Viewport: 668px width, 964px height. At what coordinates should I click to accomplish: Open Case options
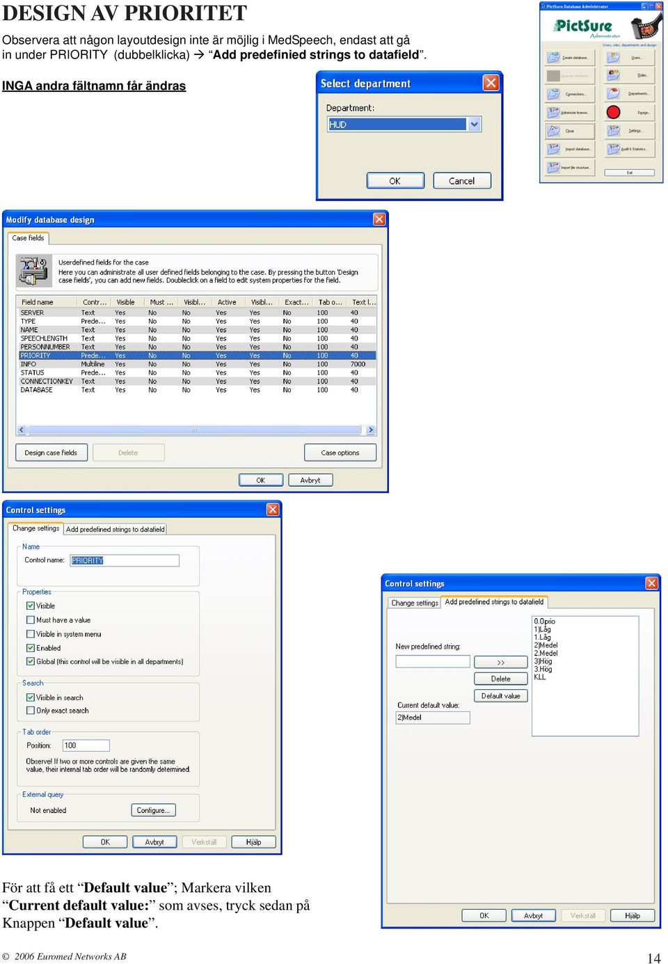(x=340, y=452)
